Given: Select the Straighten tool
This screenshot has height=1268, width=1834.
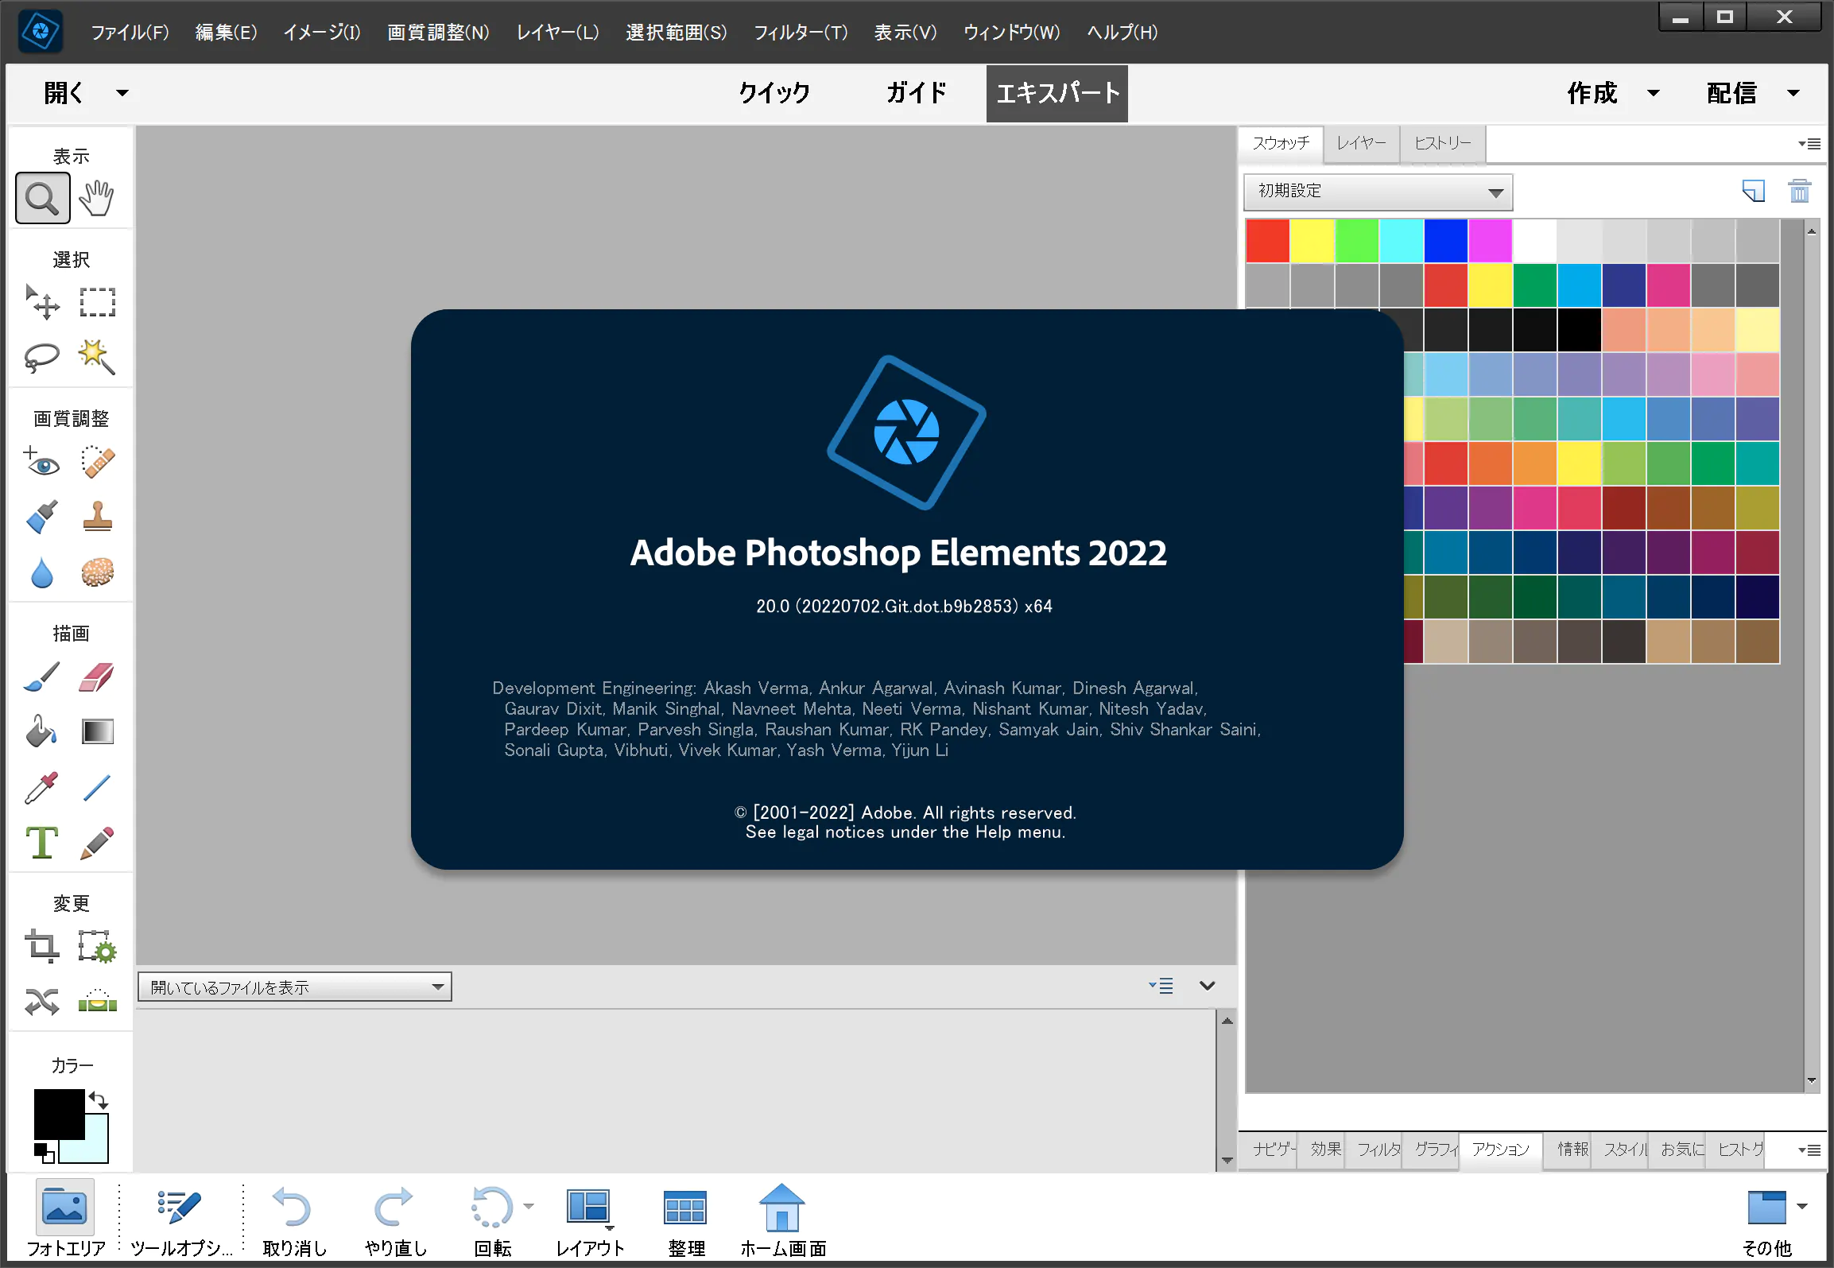Looking at the screenshot, I should (x=97, y=1000).
